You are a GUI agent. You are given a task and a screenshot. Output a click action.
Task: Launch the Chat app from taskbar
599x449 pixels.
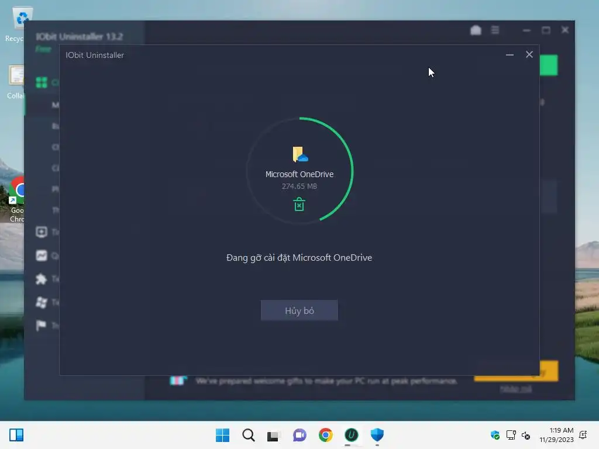tap(299, 435)
